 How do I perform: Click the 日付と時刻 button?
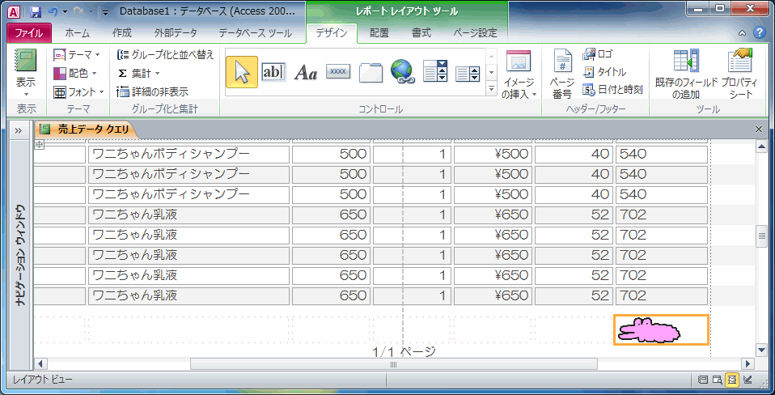tap(613, 90)
